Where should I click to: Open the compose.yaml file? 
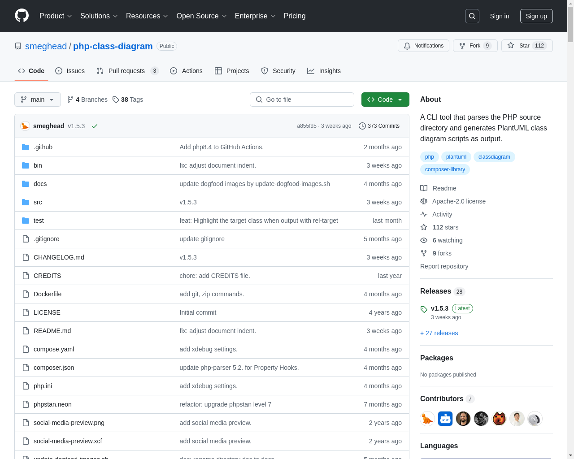click(x=54, y=349)
